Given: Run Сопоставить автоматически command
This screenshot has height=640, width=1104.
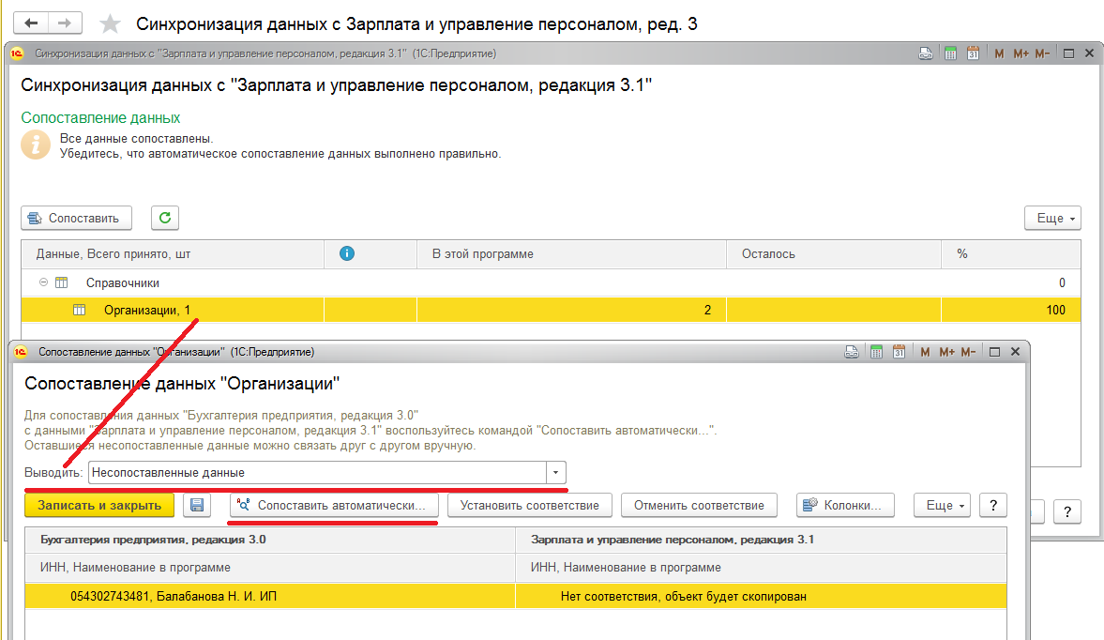Looking at the screenshot, I should (334, 505).
